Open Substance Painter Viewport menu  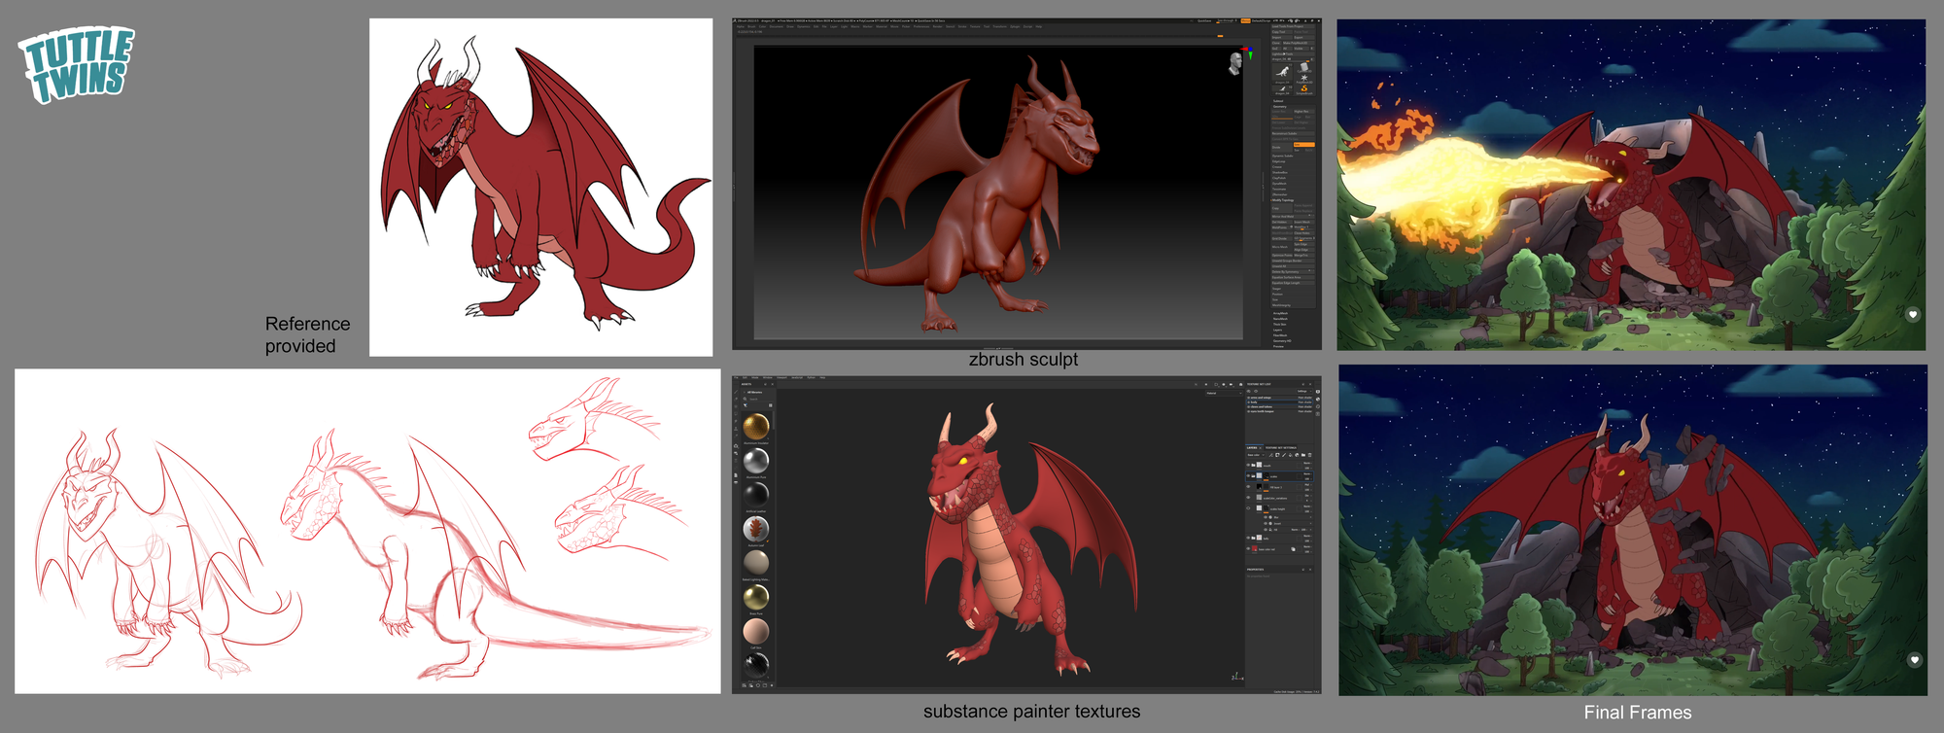pos(781,377)
